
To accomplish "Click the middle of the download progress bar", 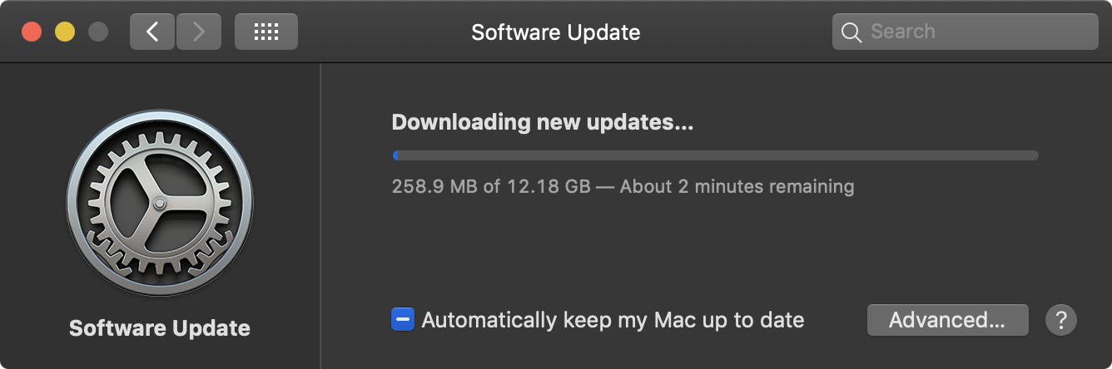I will pos(715,155).
